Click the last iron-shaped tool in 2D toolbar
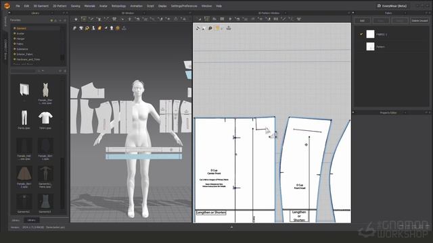This screenshot has width=433, height=243. coord(298,19)
